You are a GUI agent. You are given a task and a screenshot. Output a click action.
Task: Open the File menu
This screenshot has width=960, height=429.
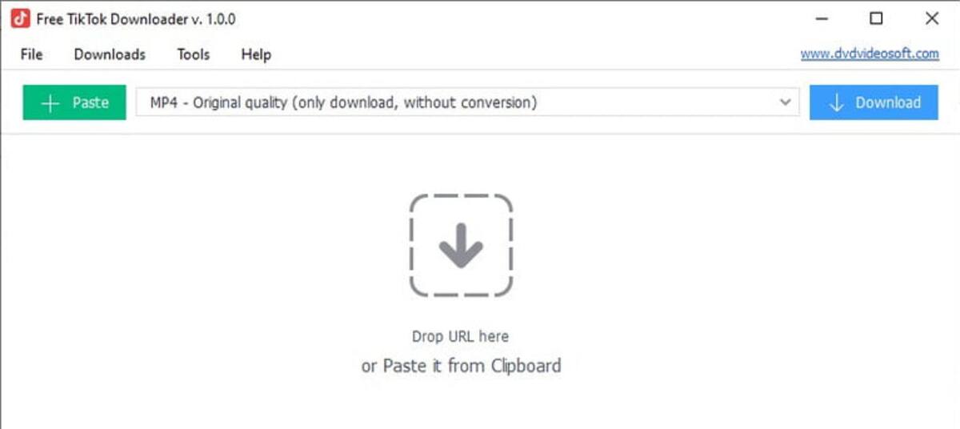[32, 54]
